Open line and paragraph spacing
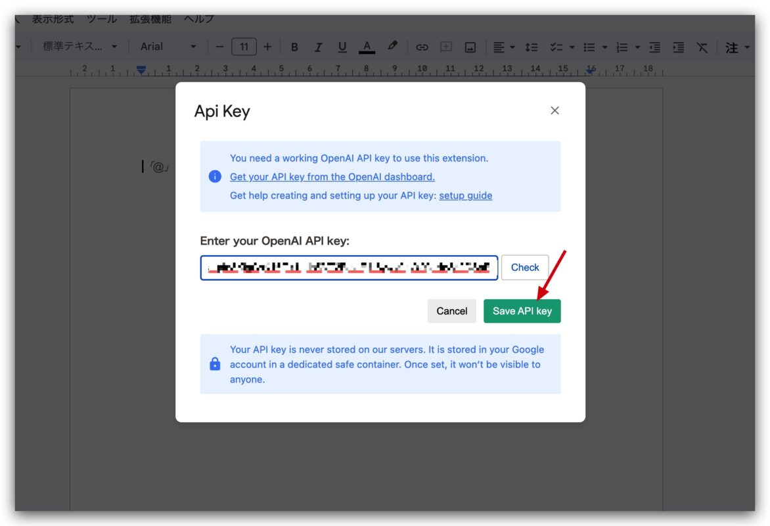 pyautogui.click(x=532, y=47)
